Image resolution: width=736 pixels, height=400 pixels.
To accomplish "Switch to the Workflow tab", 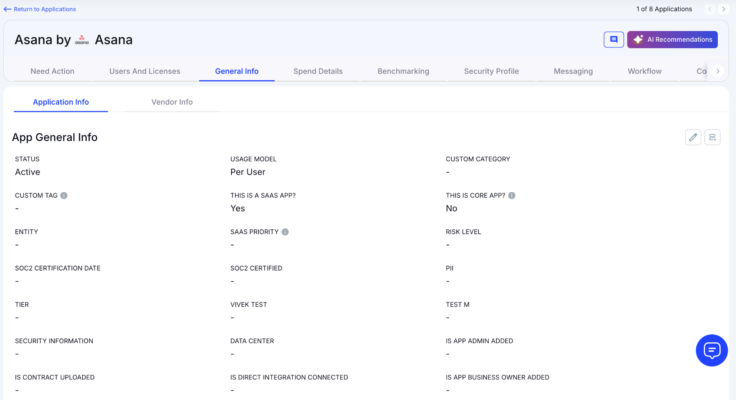I will click(644, 71).
